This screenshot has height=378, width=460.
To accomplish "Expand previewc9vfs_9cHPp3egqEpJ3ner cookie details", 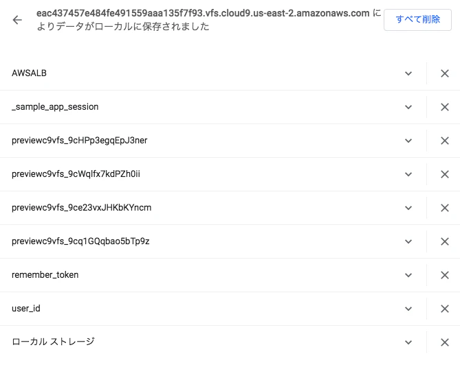I will click(x=408, y=141).
